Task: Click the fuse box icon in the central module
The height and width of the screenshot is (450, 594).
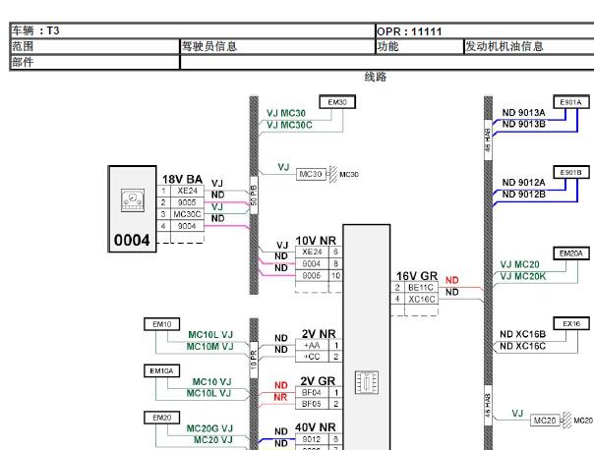Action: point(366,382)
